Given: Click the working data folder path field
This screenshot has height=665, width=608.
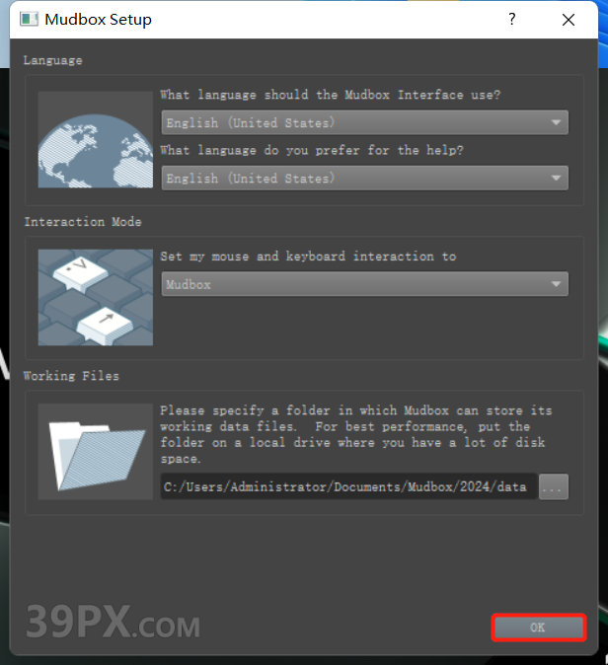Looking at the screenshot, I should tap(348, 486).
